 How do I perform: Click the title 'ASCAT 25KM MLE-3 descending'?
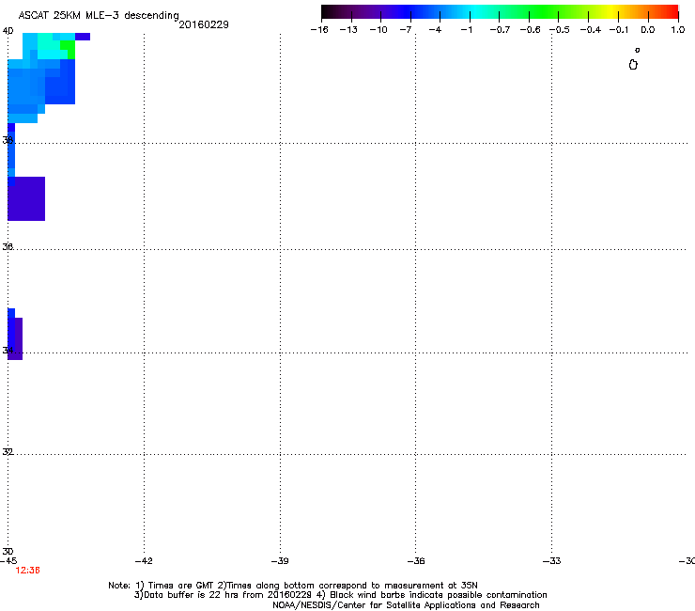99,15
